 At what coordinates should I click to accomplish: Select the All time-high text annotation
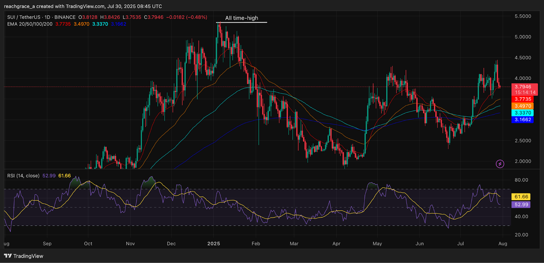241,18
